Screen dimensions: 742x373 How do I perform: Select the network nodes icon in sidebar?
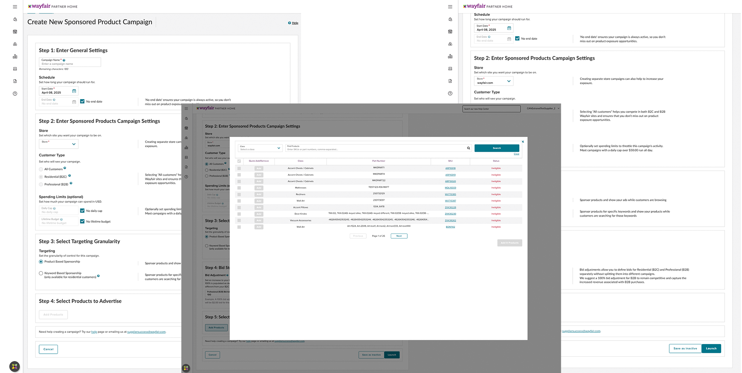(15, 44)
